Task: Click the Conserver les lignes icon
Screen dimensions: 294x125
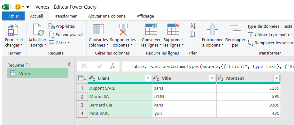Action: 151,29
